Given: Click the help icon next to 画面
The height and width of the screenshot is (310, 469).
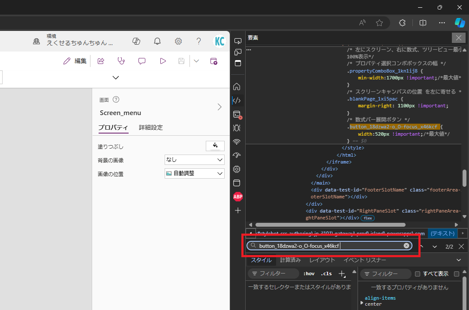Looking at the screenshot, I should [x=116, y=100].
